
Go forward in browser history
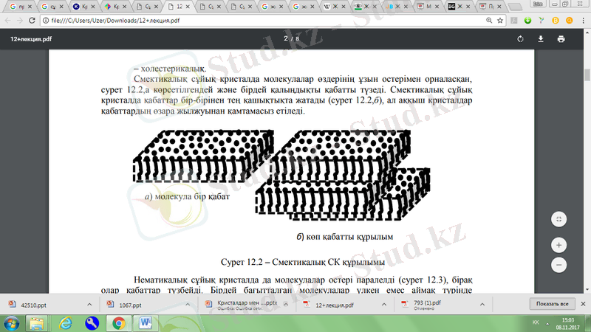(x=20, y=21)
